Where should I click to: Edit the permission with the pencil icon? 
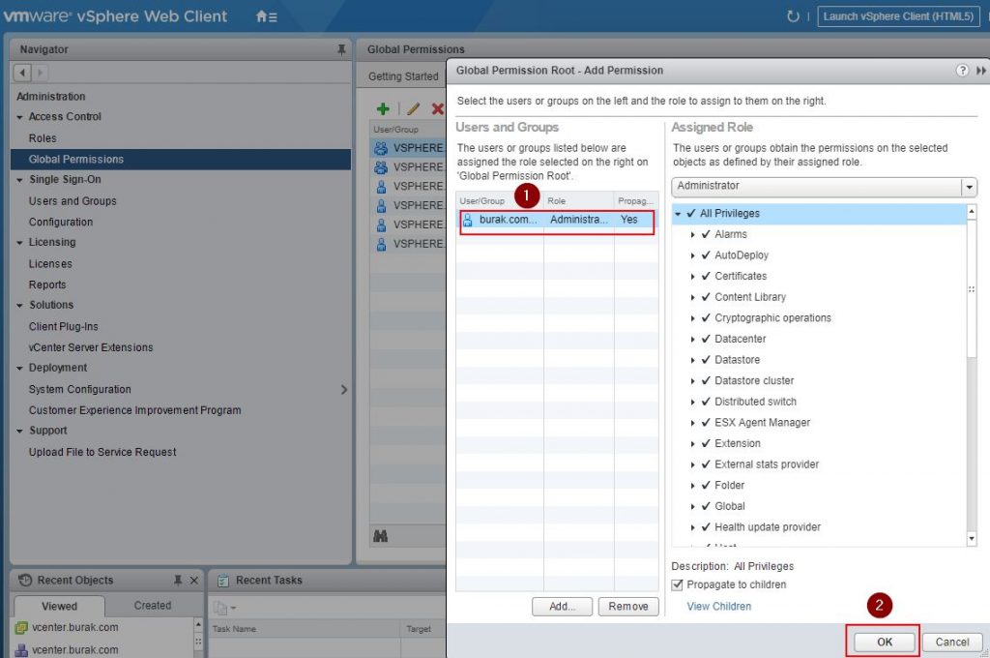click(x=413, y=108)
